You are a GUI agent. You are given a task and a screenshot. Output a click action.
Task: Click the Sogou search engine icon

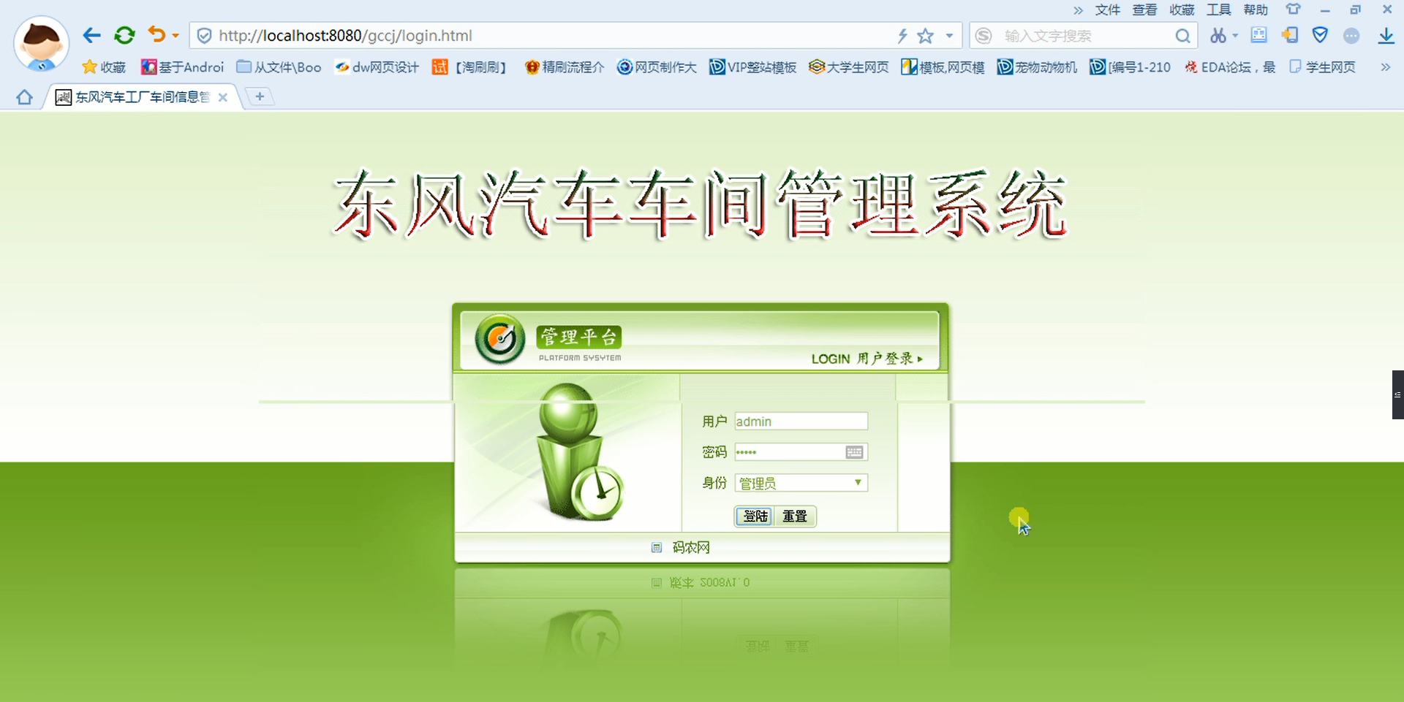click(984, 36)
